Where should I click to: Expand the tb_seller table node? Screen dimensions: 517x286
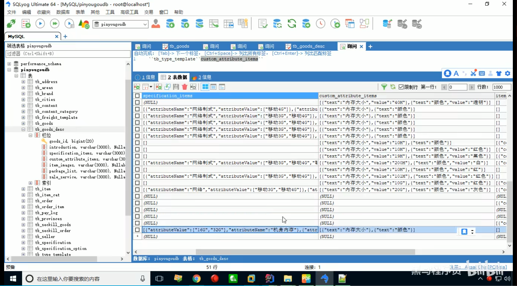pyautogui.click(x=23, y=236)
